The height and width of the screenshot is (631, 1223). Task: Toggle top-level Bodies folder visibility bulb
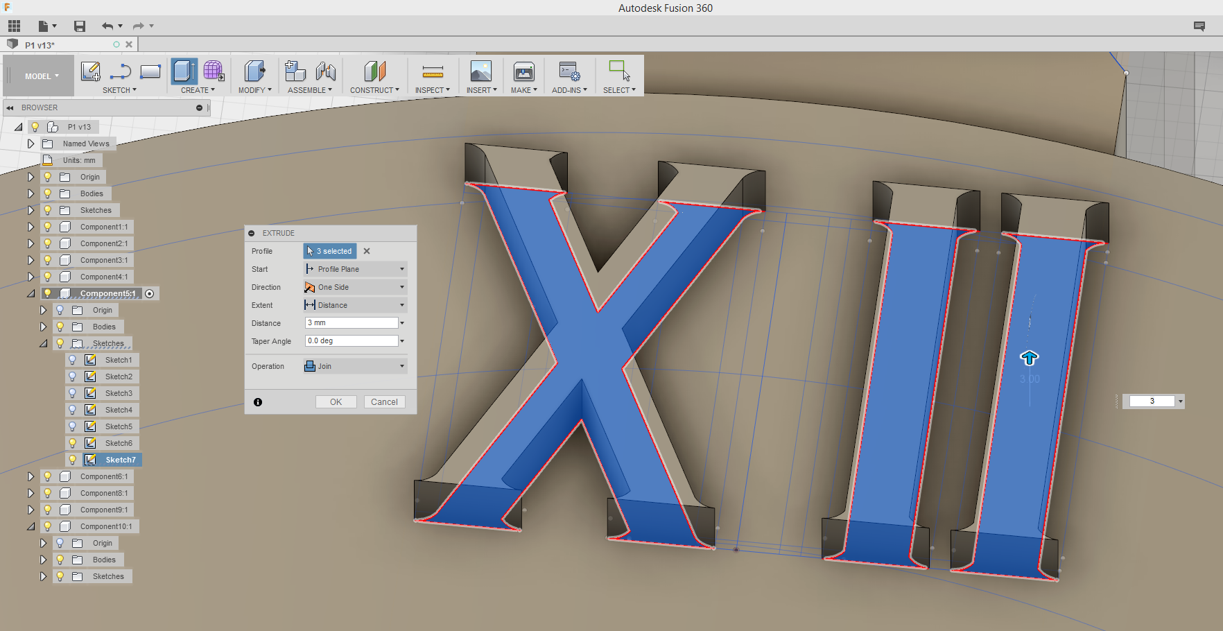point(47,193)
